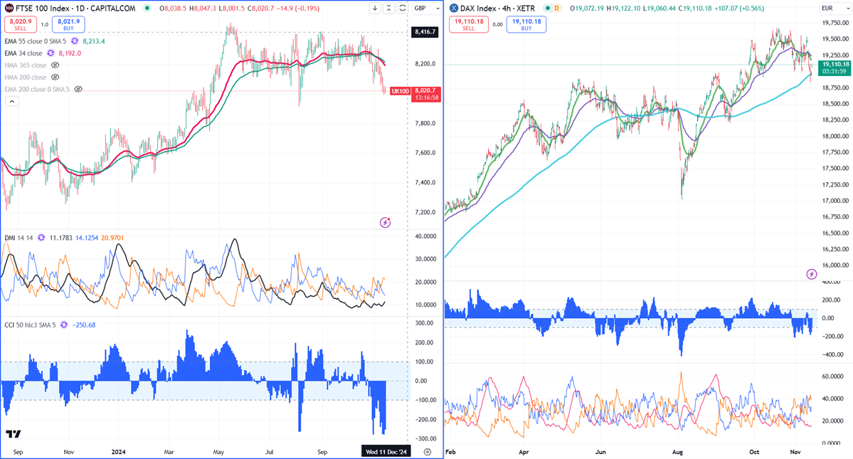Click the collapse-pane arrows icon on FTSE chart
Viewport: 853px width, 459px height.
click(388, 8)
